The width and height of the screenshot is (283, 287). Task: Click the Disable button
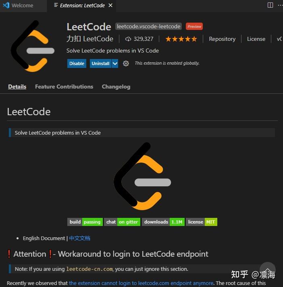point(77,63)
